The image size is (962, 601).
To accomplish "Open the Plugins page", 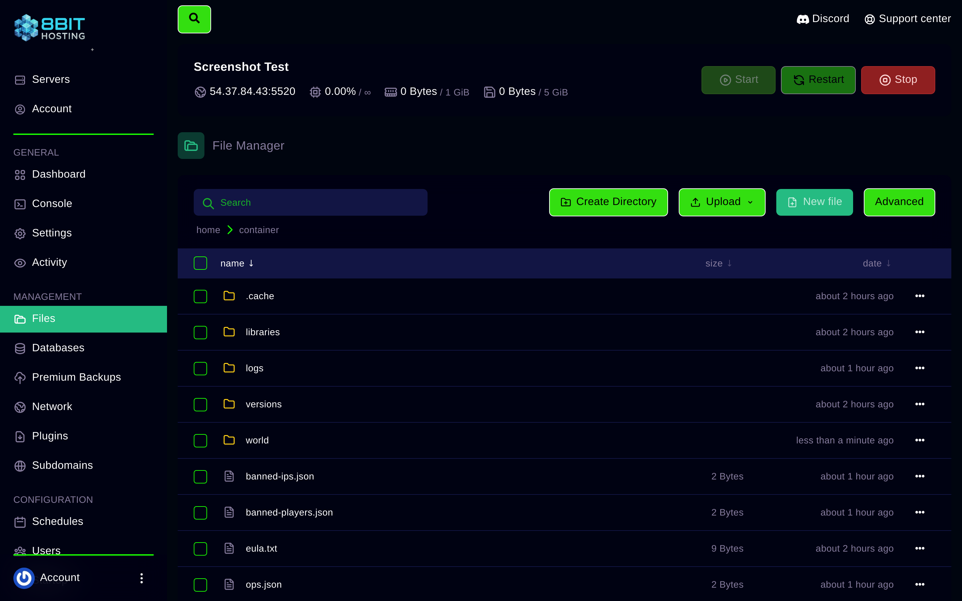I will (x=41, y=436).
